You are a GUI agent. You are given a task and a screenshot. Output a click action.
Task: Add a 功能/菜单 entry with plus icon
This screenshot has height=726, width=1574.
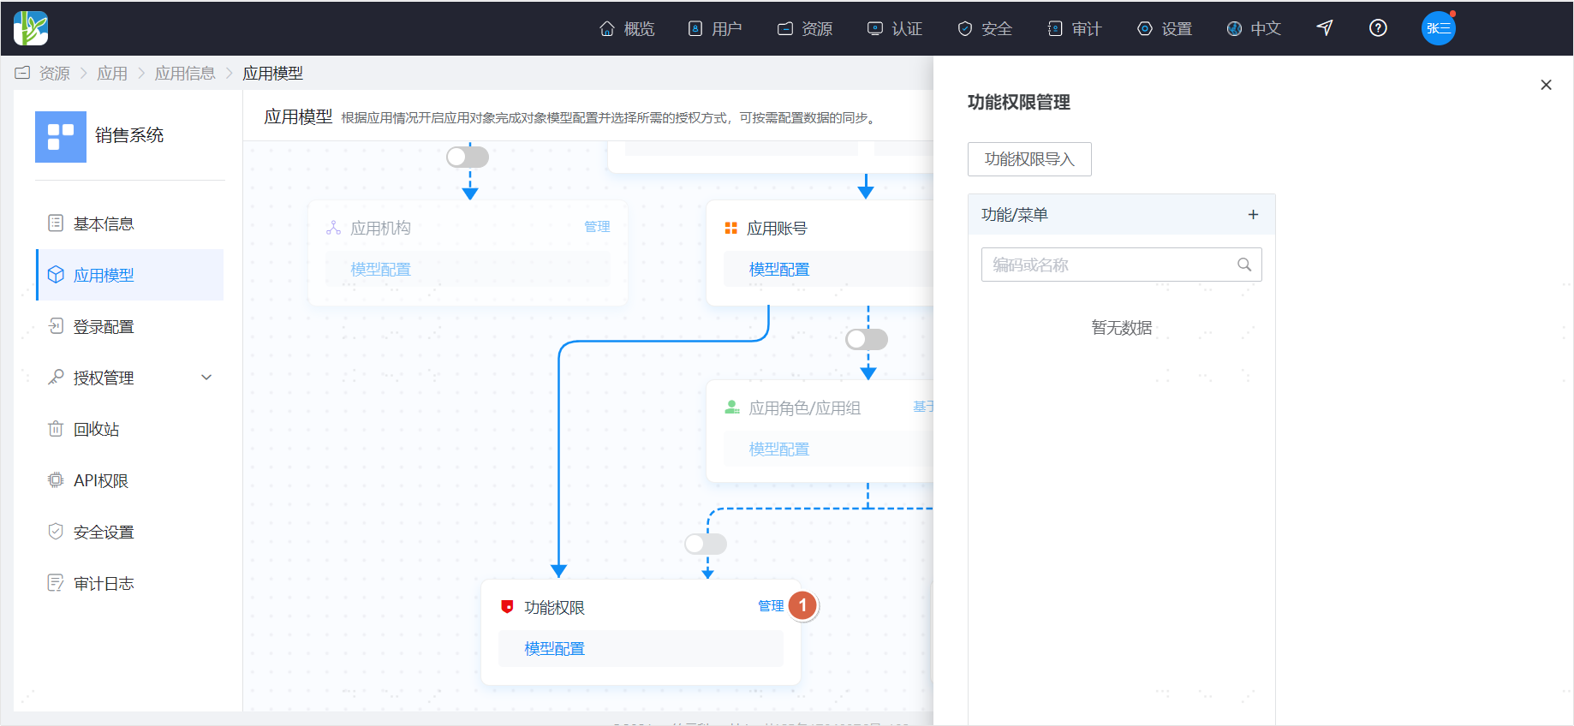click(x=1253, y=215)
